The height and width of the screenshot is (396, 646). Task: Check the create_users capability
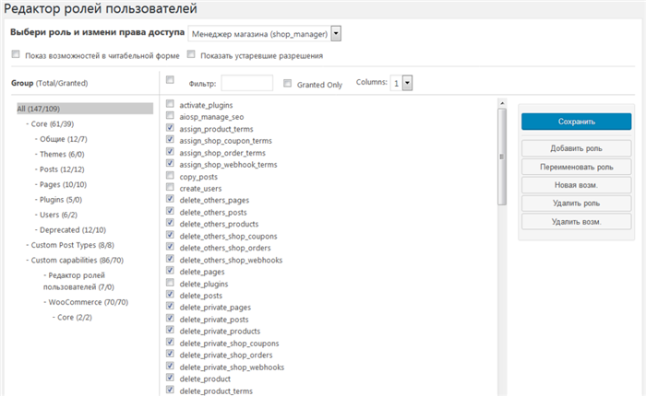tap(170, 187)
